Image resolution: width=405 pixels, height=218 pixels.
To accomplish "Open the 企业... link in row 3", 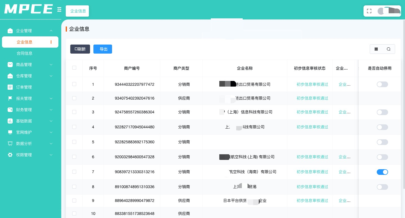I will (345, 112).
